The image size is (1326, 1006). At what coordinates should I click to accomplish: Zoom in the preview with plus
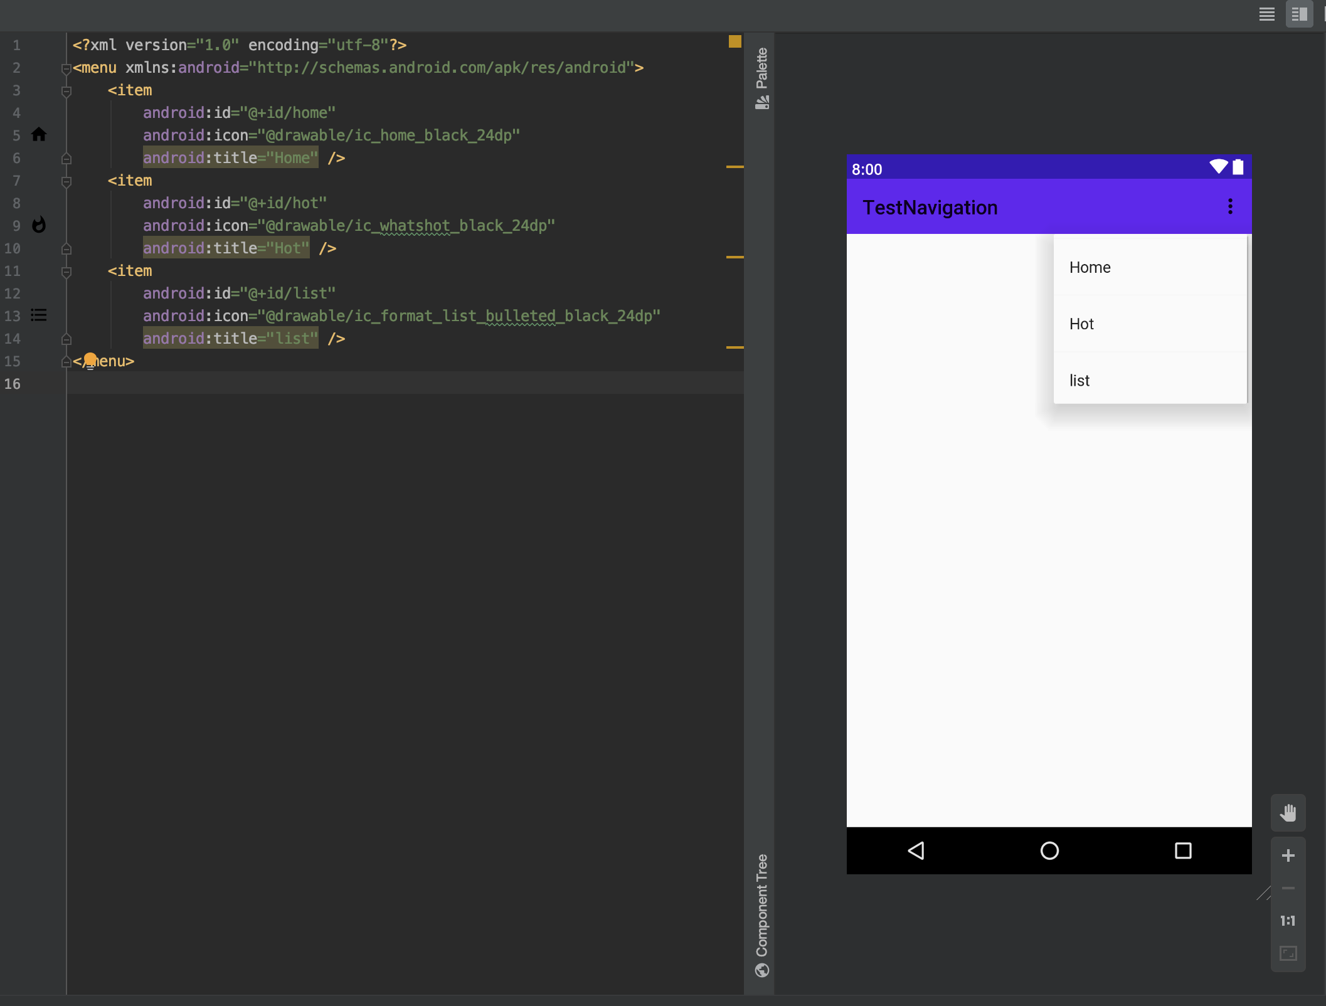(1288, 855)
